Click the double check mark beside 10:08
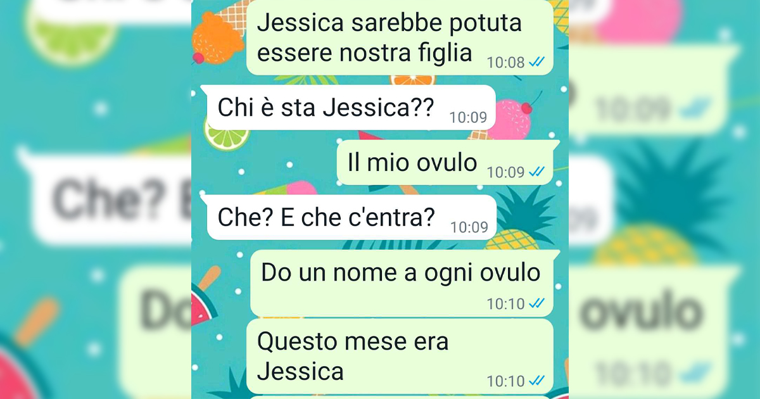Screen dimensions: 760x399 click(537, 62)
